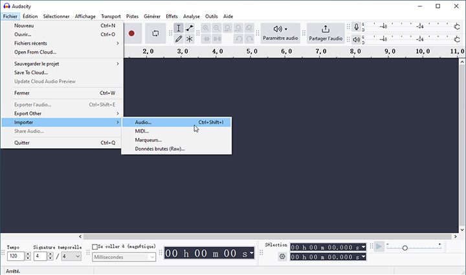Choose Marqueurs... import option
The image size is (466, 275).
click(177, 140)
